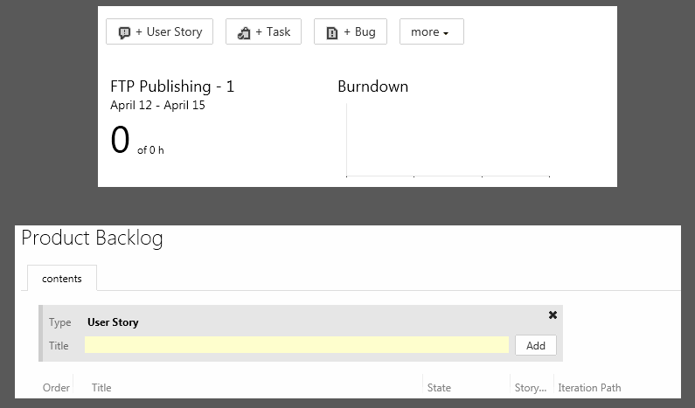The height and width of the screenshot is (408, 695).
Task: Select the User Story type label
Action: [113, 322]
